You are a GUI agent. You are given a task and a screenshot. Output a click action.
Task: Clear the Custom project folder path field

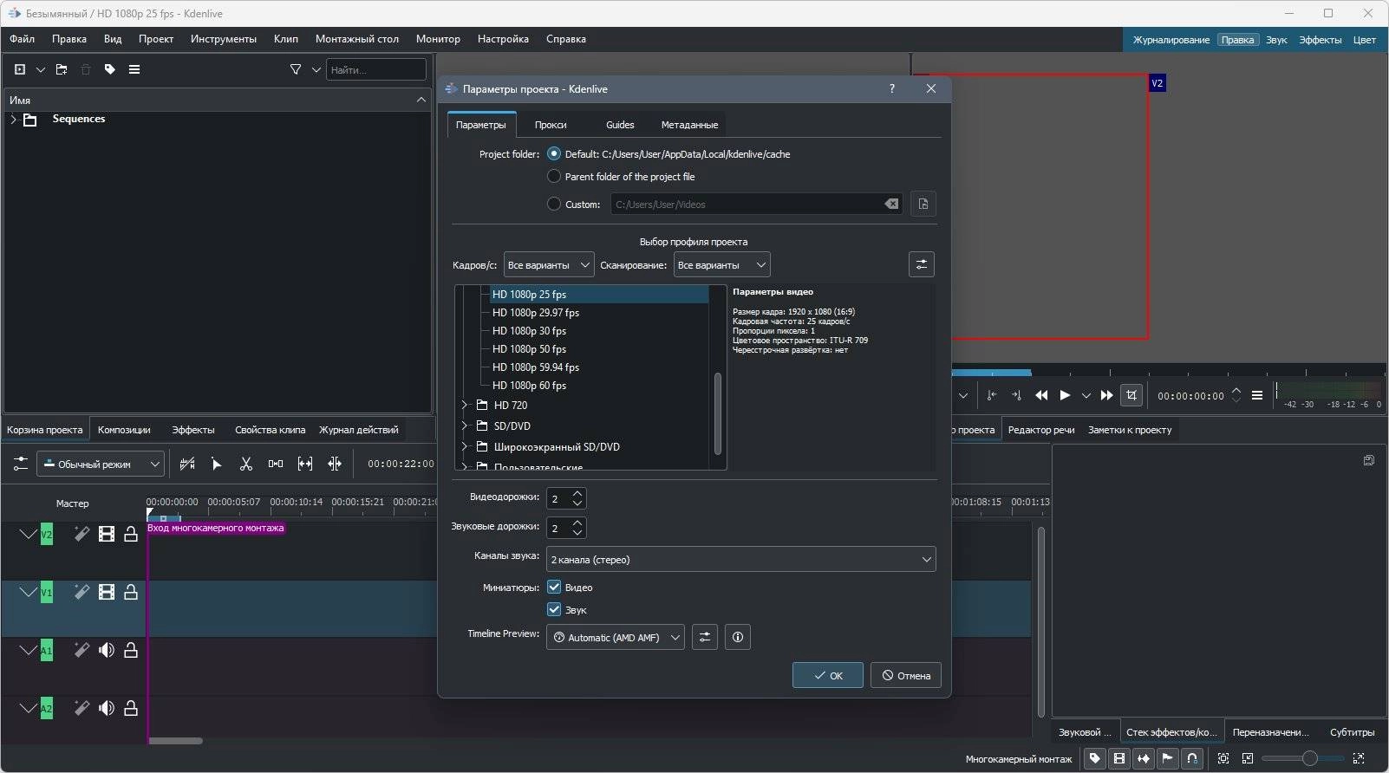[x=891, y=204]
